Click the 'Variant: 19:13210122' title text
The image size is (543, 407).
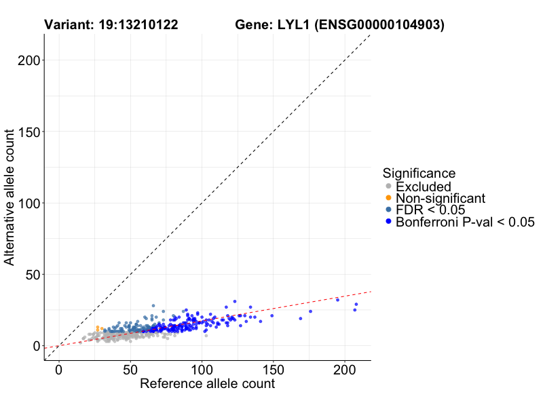(x=111, y=25)
